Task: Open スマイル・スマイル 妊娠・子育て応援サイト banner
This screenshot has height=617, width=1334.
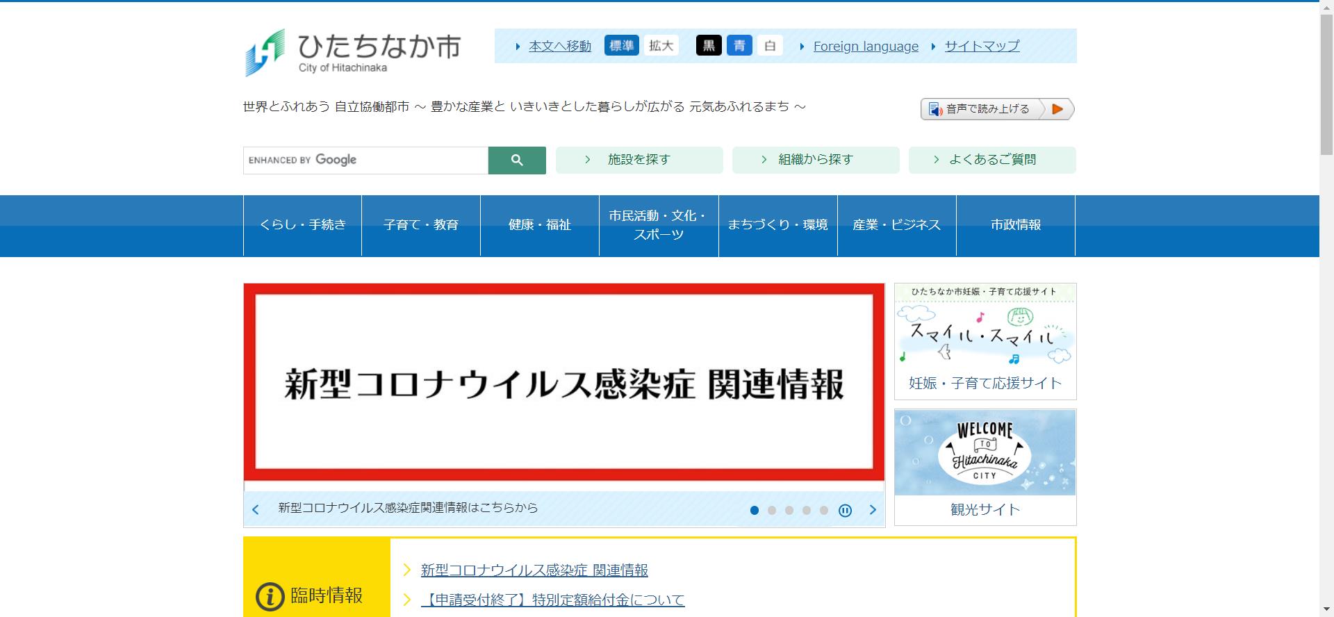Action: pos(985,341)
